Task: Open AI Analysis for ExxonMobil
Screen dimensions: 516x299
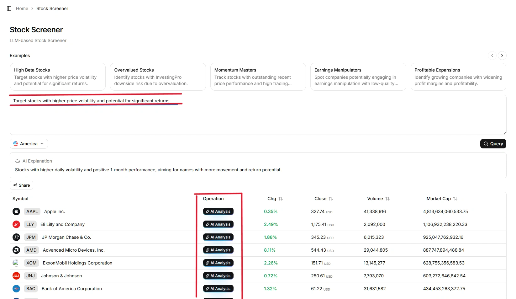Action: pyautogui.click(x=218, y=263)
